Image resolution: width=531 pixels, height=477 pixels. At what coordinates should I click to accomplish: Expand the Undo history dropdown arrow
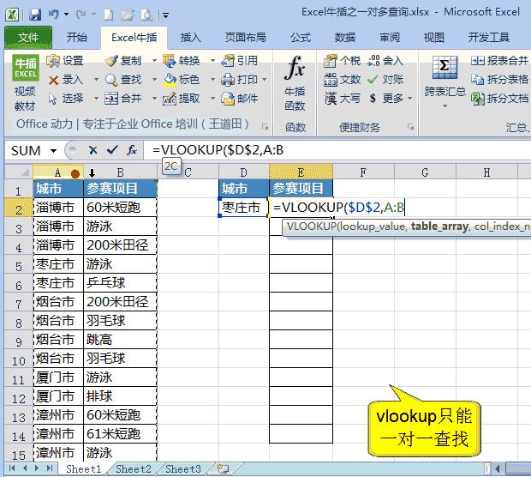pyautogui.click(x=67, y=15)
